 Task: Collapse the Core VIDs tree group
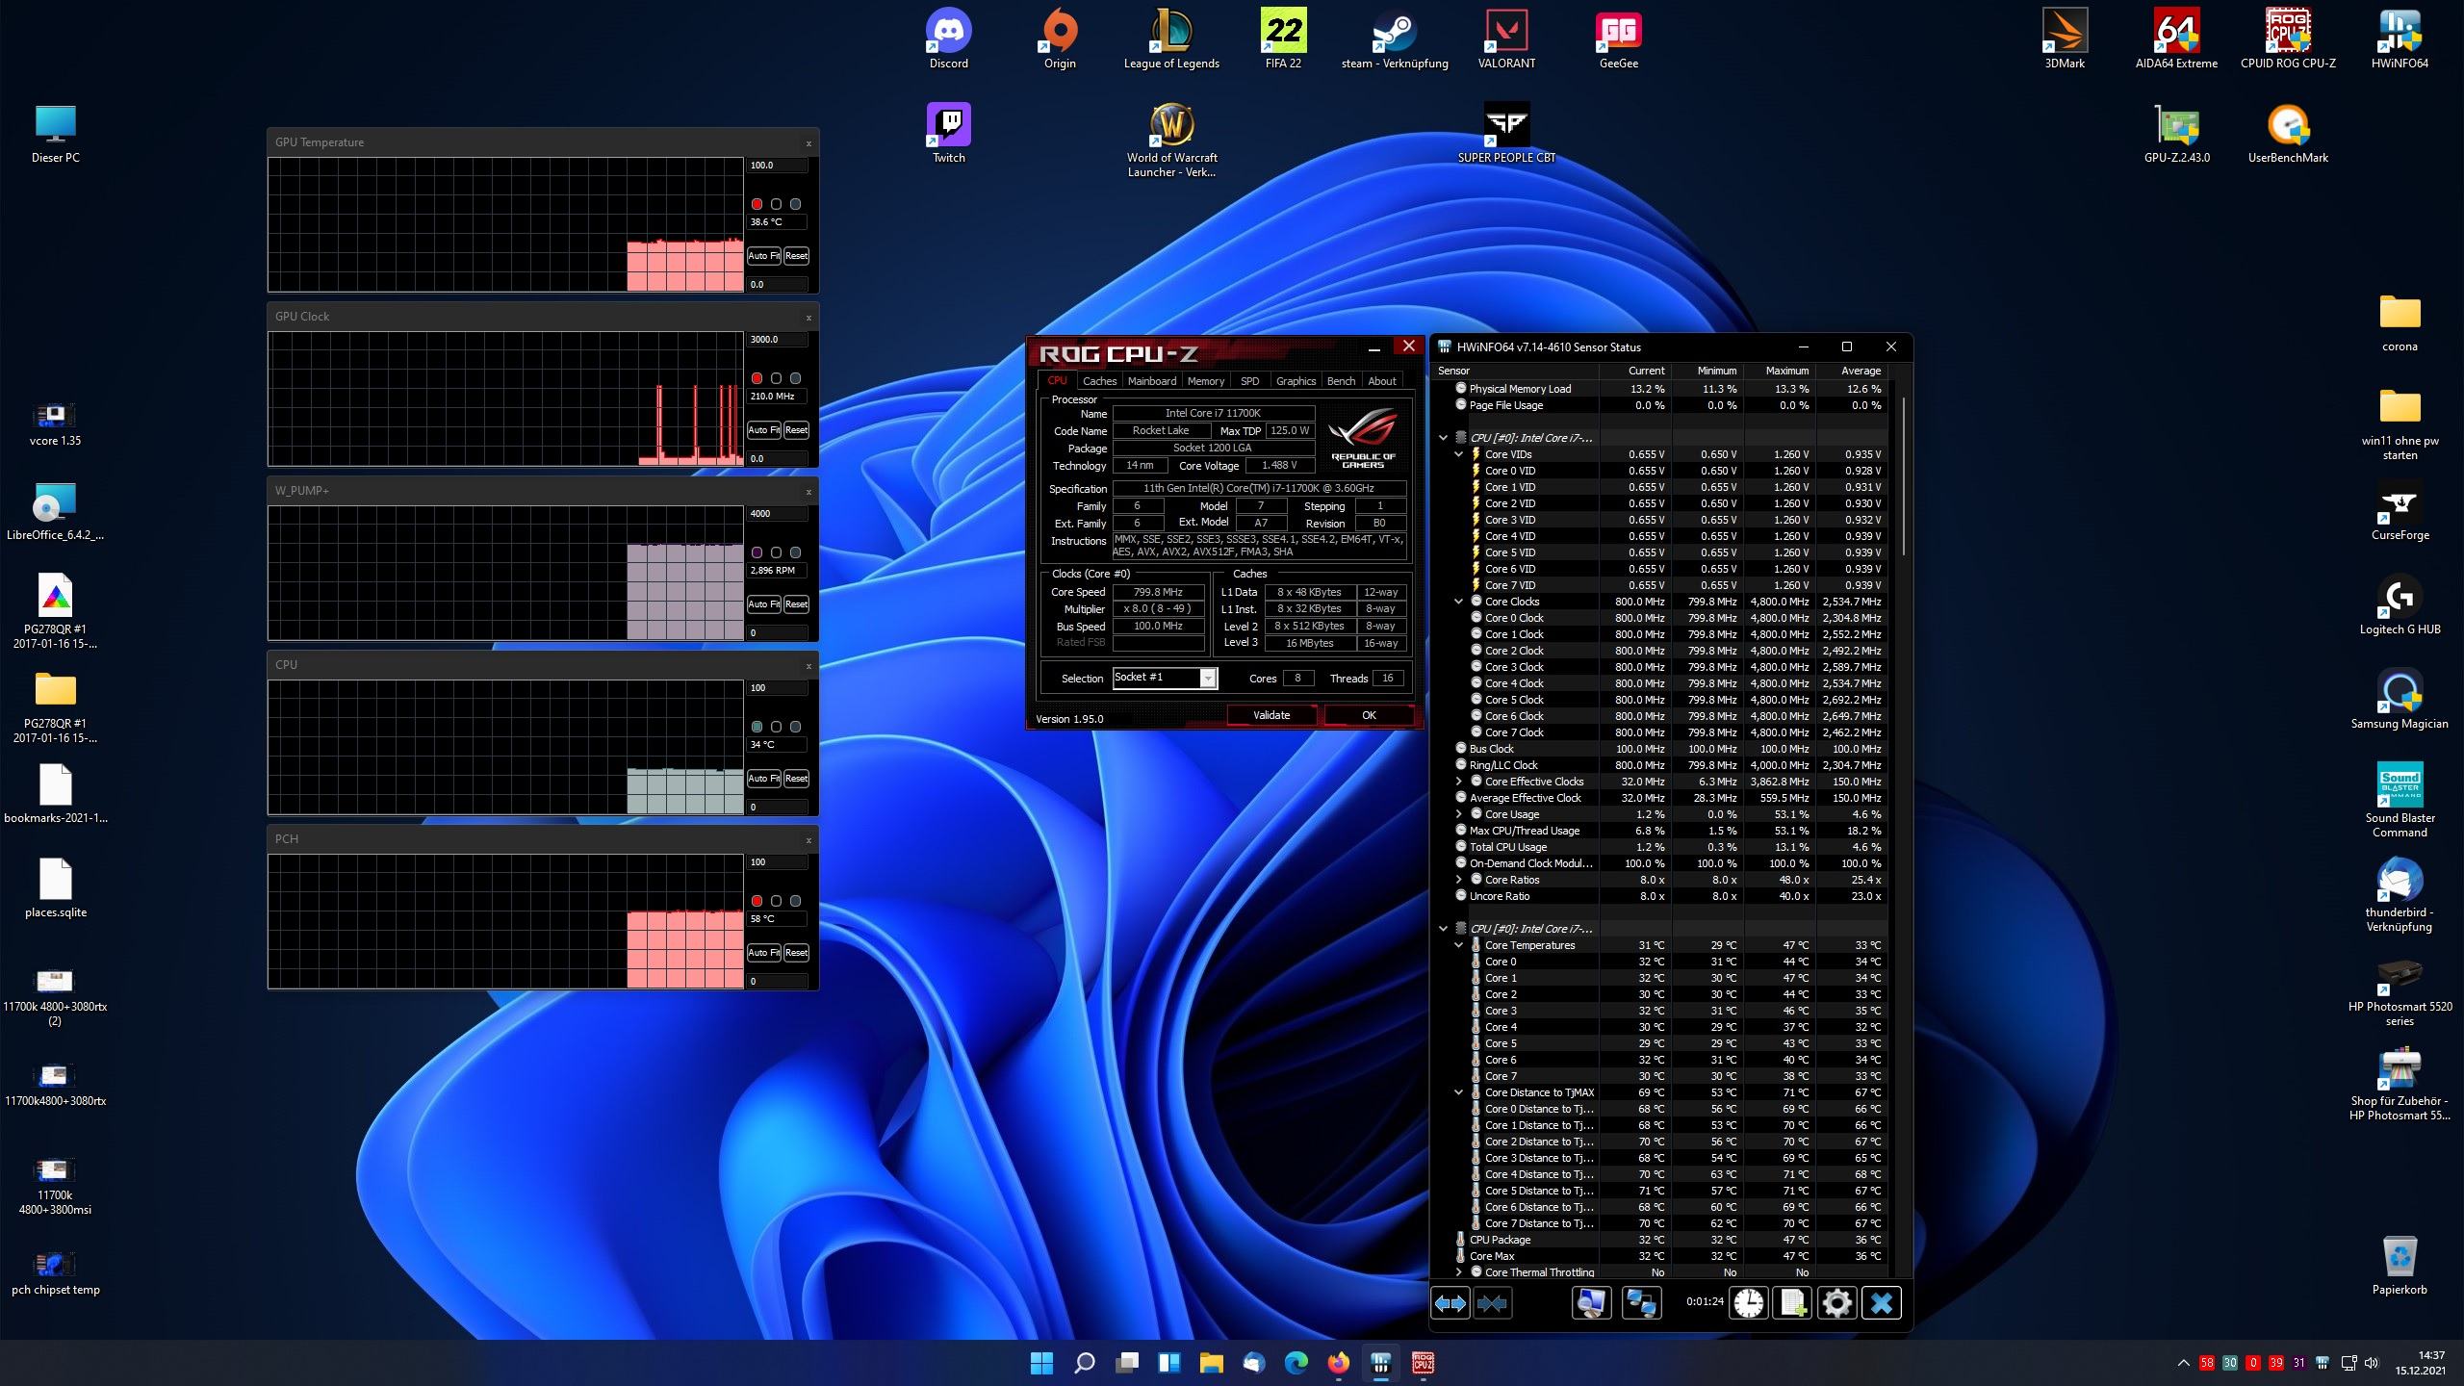pos(1458,454)
